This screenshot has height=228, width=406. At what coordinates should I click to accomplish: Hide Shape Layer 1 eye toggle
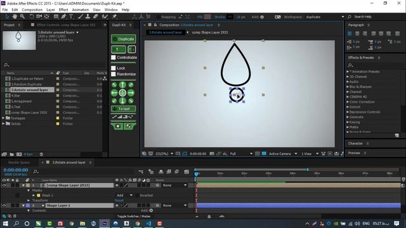[x=4, y=205]
